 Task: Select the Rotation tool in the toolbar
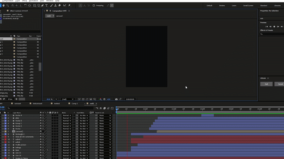(25, 6)
